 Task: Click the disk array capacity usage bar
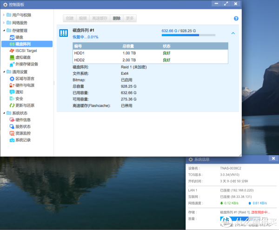pos(180,35)
